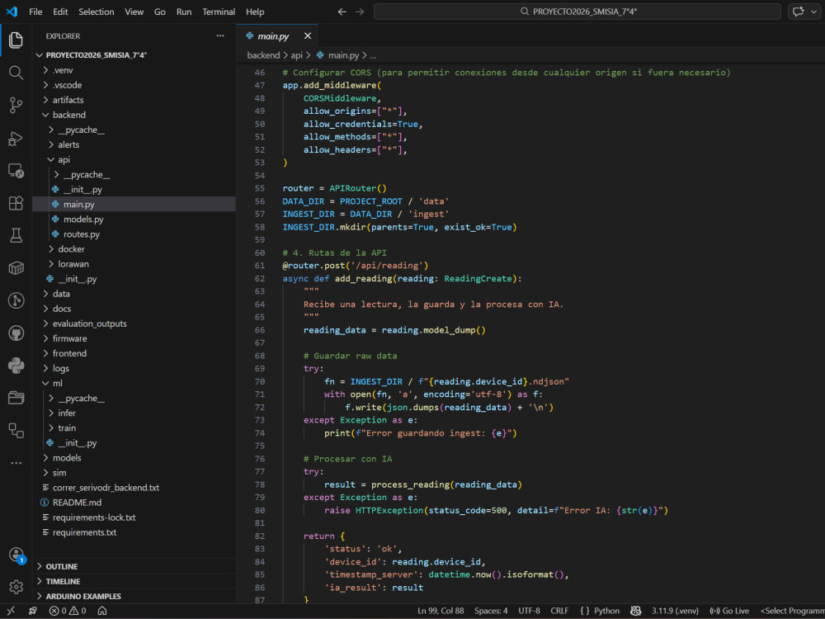Expand the OUTLINE section
The width and height of the screenshot is (825, 619).
(x=134, y=566)
